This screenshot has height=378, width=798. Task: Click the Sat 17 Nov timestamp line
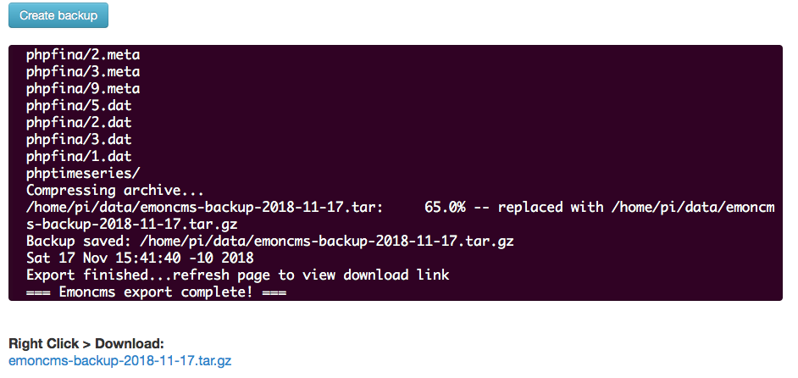click(140, 258)
